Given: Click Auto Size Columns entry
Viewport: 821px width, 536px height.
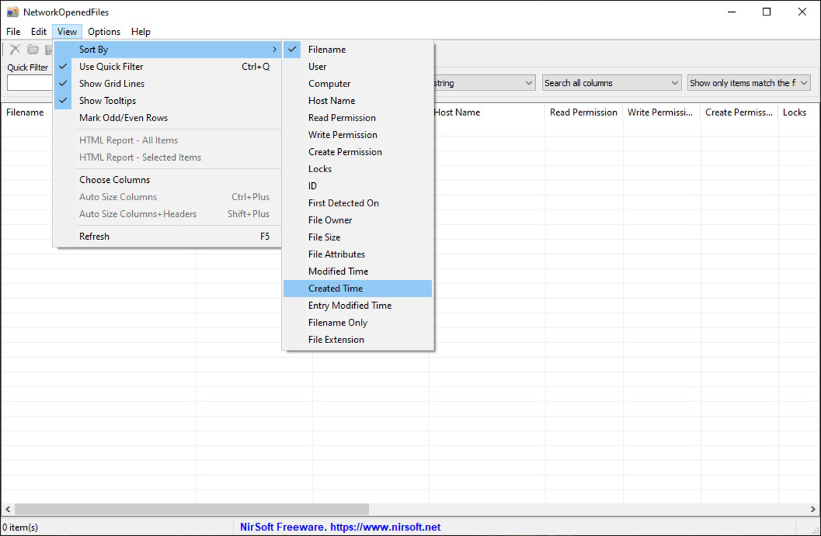Looking at the screenshot, I should pos(168,197).
